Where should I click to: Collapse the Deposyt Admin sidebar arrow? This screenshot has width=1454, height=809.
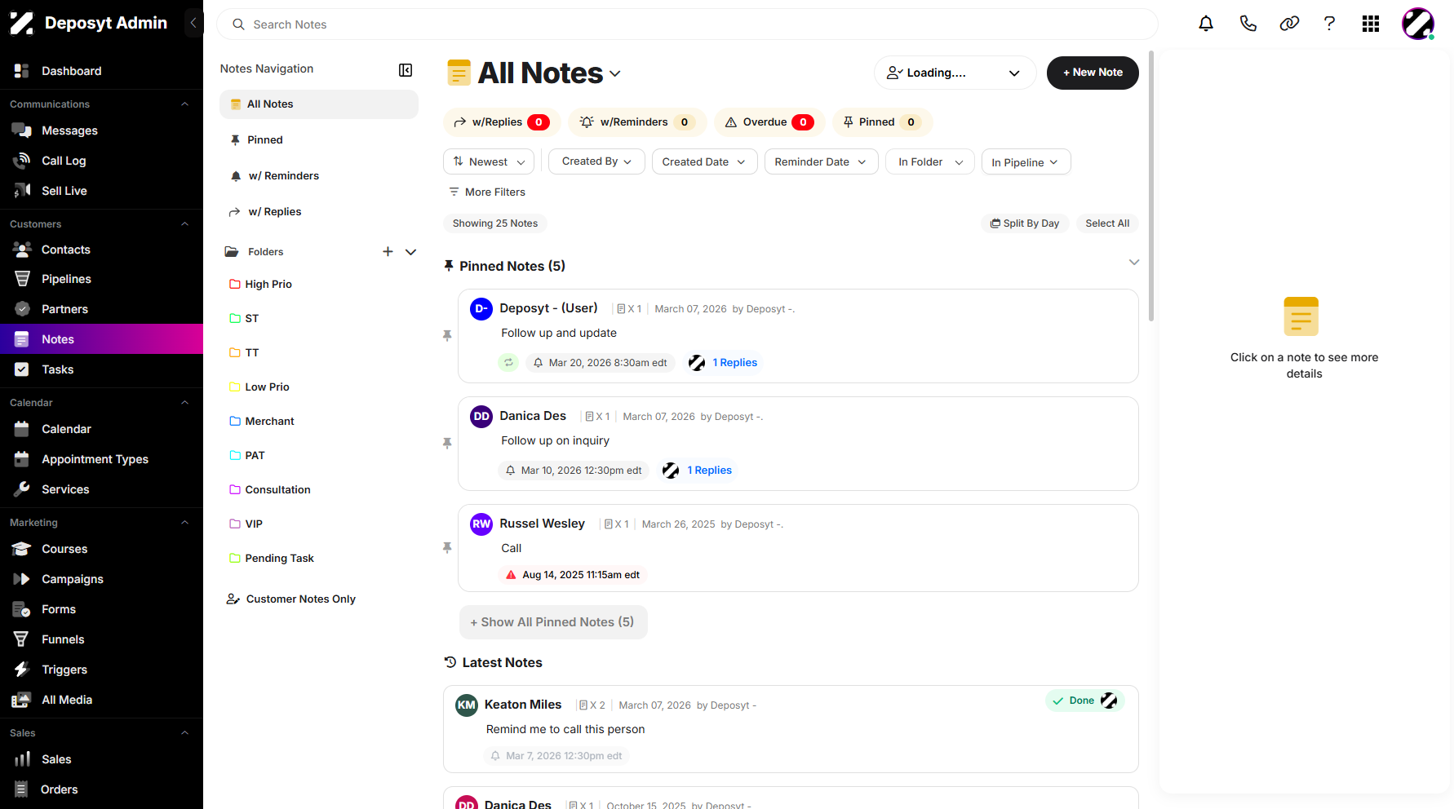coord(193,23)
